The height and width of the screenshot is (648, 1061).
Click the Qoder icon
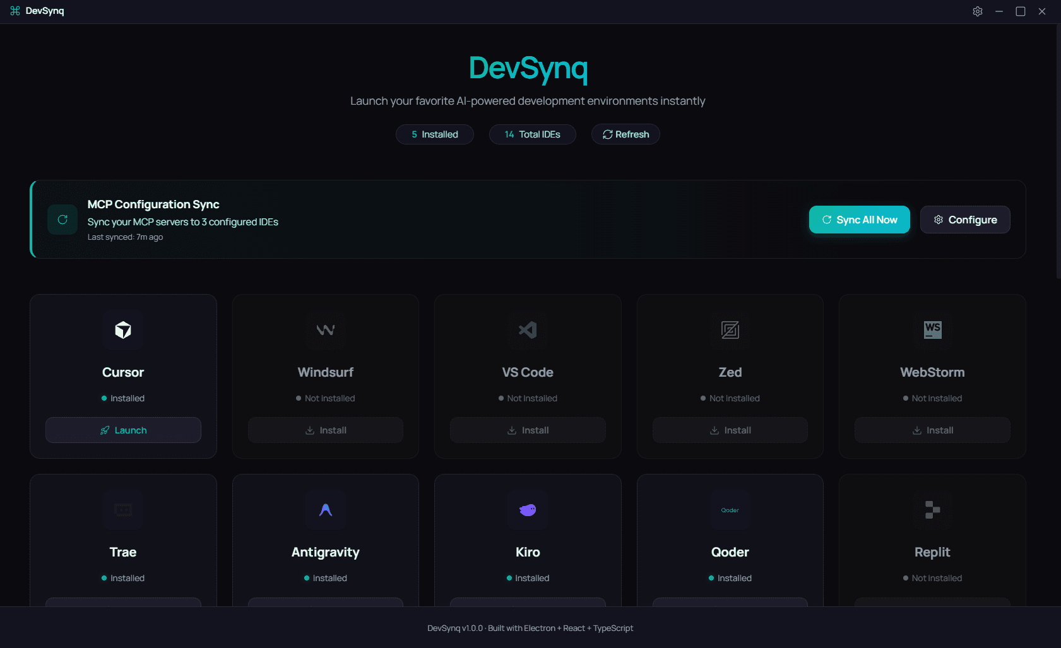click(x=730, y=510)
